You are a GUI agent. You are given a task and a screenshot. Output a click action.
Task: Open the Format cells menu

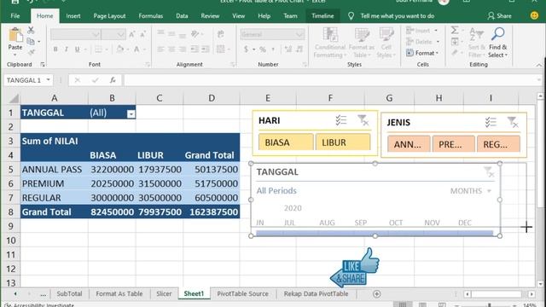tap(422, 53)
